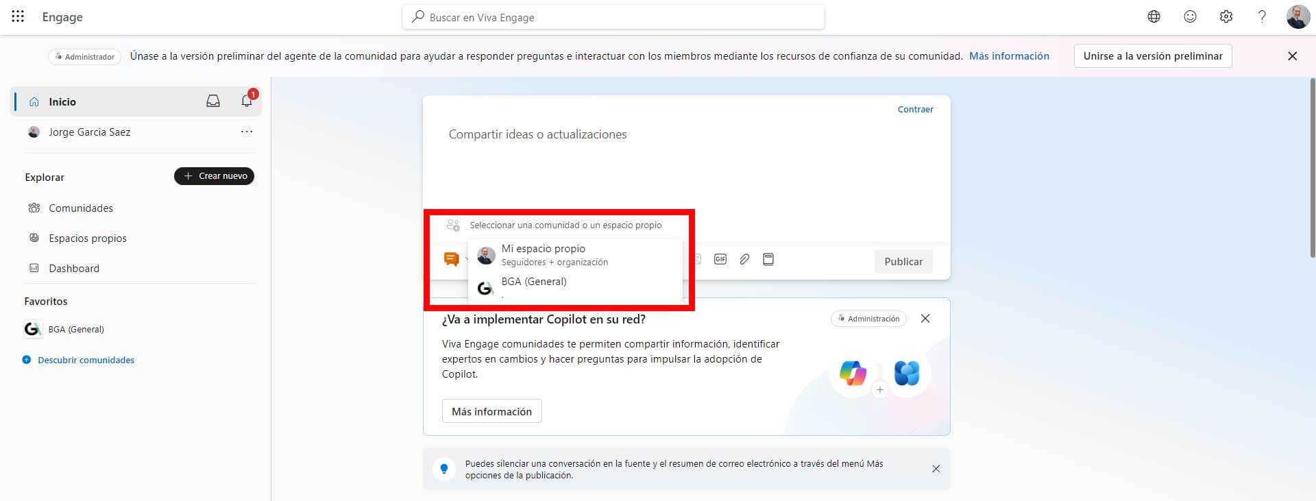Open the help question mark icon
This screenshot has height=501, width=1316.
(x=1262, y=16)
